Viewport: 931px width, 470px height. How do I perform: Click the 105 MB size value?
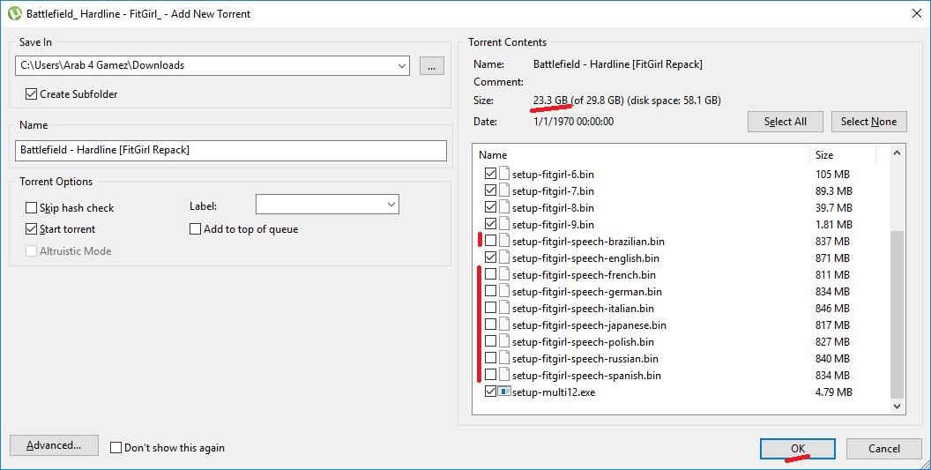pyautogui.click(x=832, y=174)
